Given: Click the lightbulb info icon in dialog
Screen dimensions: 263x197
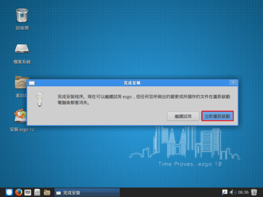Looking at the screenshot, I should click(x=39, y=99).
